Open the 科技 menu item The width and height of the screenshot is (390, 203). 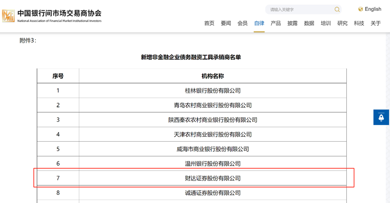tap(359, 23)
